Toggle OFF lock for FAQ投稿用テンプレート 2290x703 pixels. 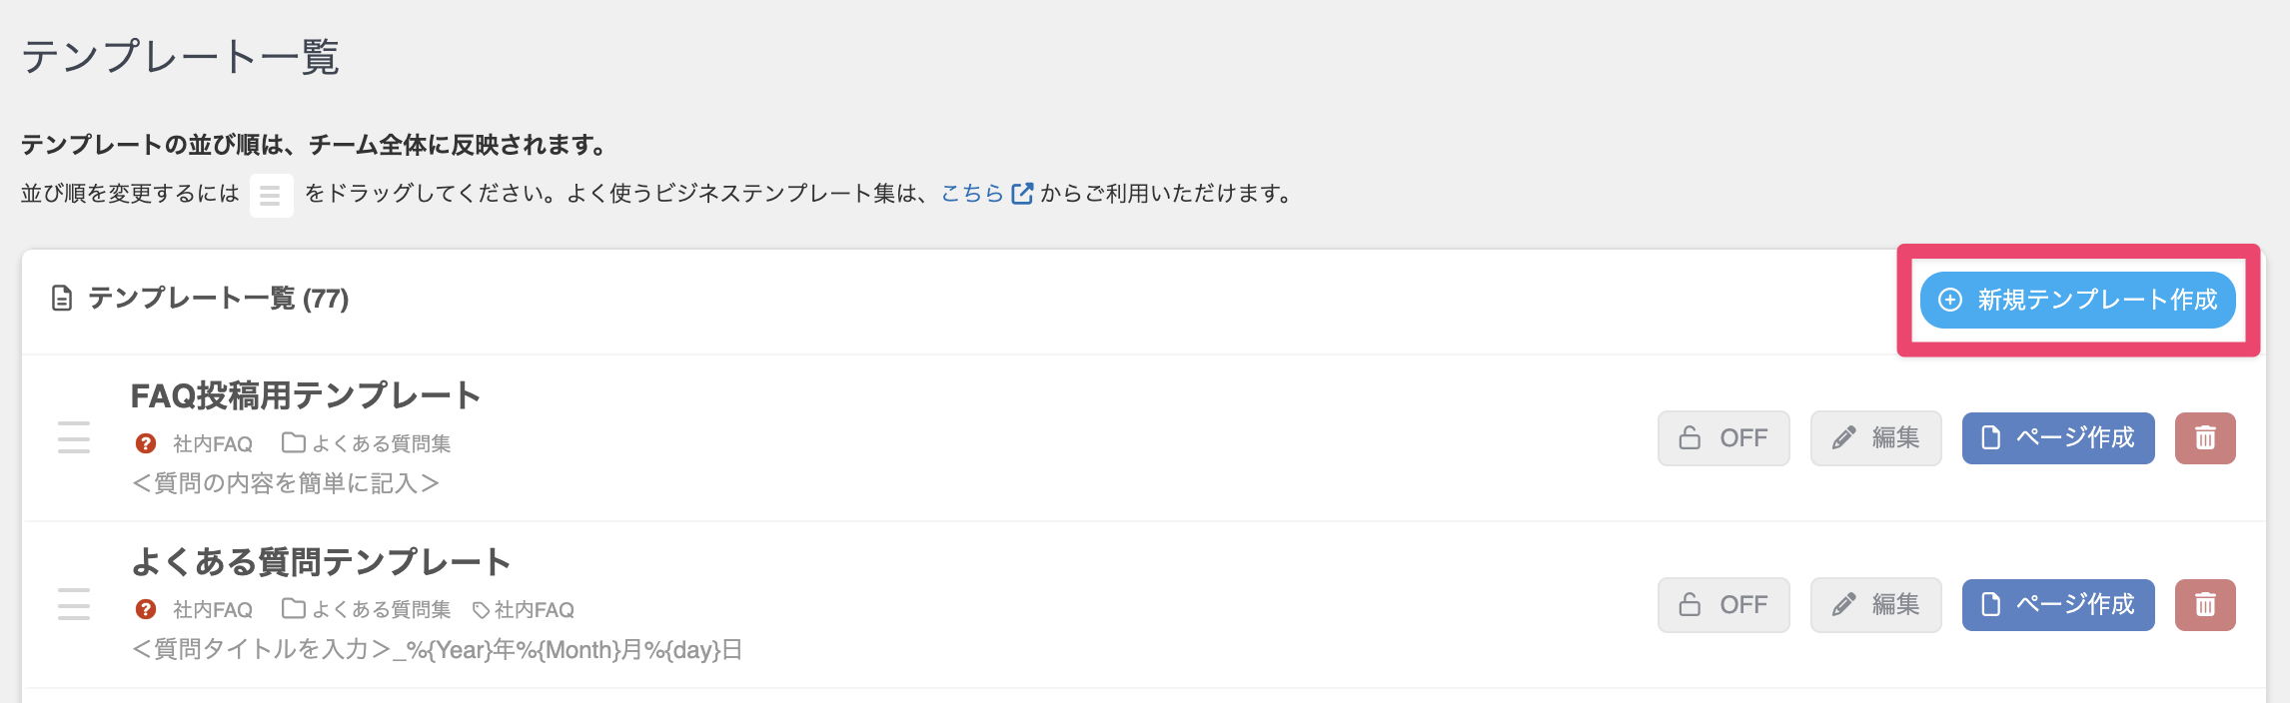coord(1723,438)
